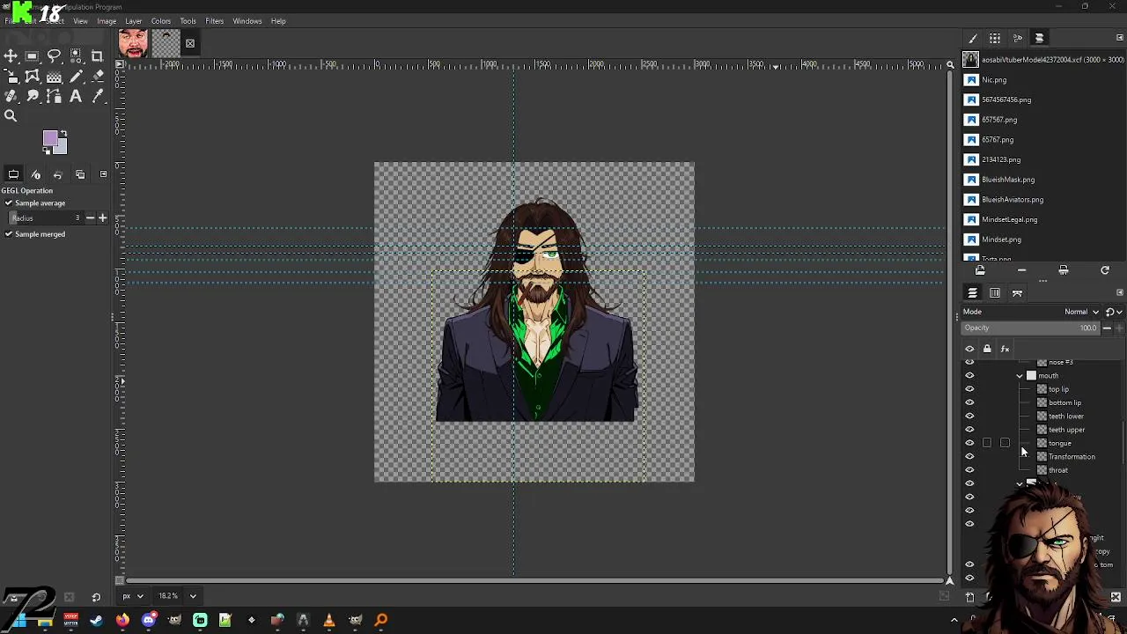The image size is (1127, 634).
Task: Open the selected entry in document history
Action: point(980,271)
